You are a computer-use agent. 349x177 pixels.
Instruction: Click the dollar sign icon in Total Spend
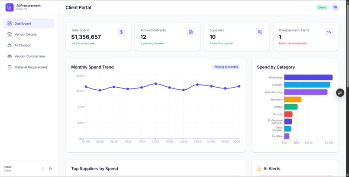[x=121, y=32]
